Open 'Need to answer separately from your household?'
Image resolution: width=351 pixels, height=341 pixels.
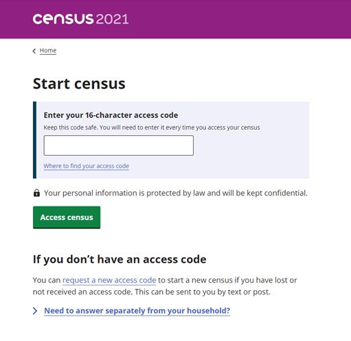coord(137,311)
